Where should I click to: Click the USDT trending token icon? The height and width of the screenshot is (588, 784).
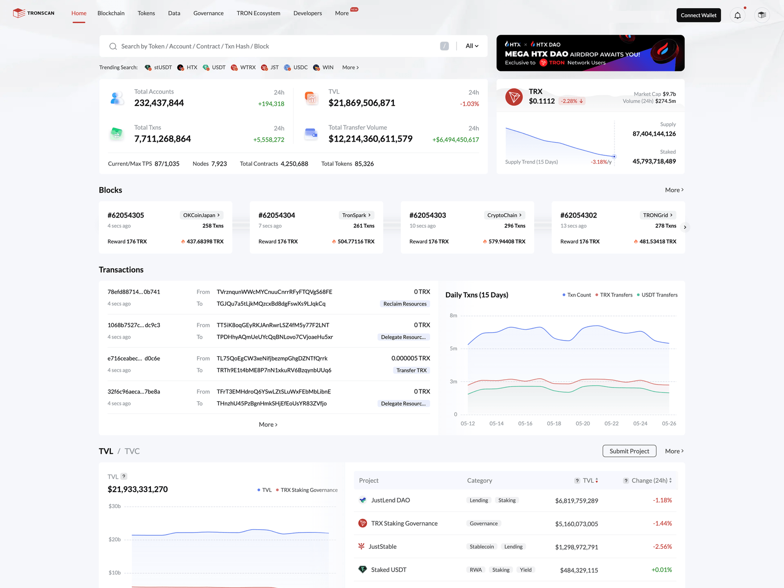pyautogui.click(x=206, y=68)
